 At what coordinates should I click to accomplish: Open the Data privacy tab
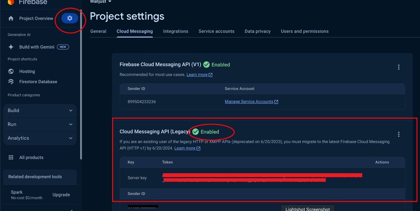pos(258,31)
